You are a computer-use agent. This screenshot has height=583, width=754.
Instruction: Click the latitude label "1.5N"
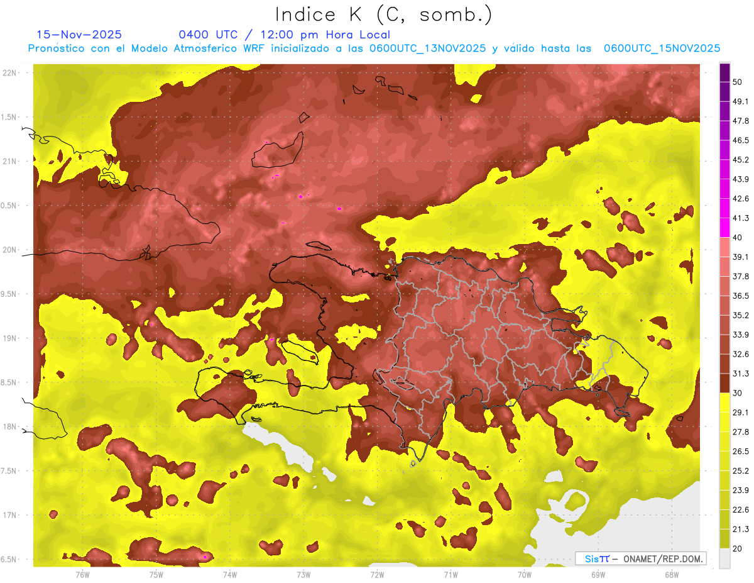pos(9,117)
